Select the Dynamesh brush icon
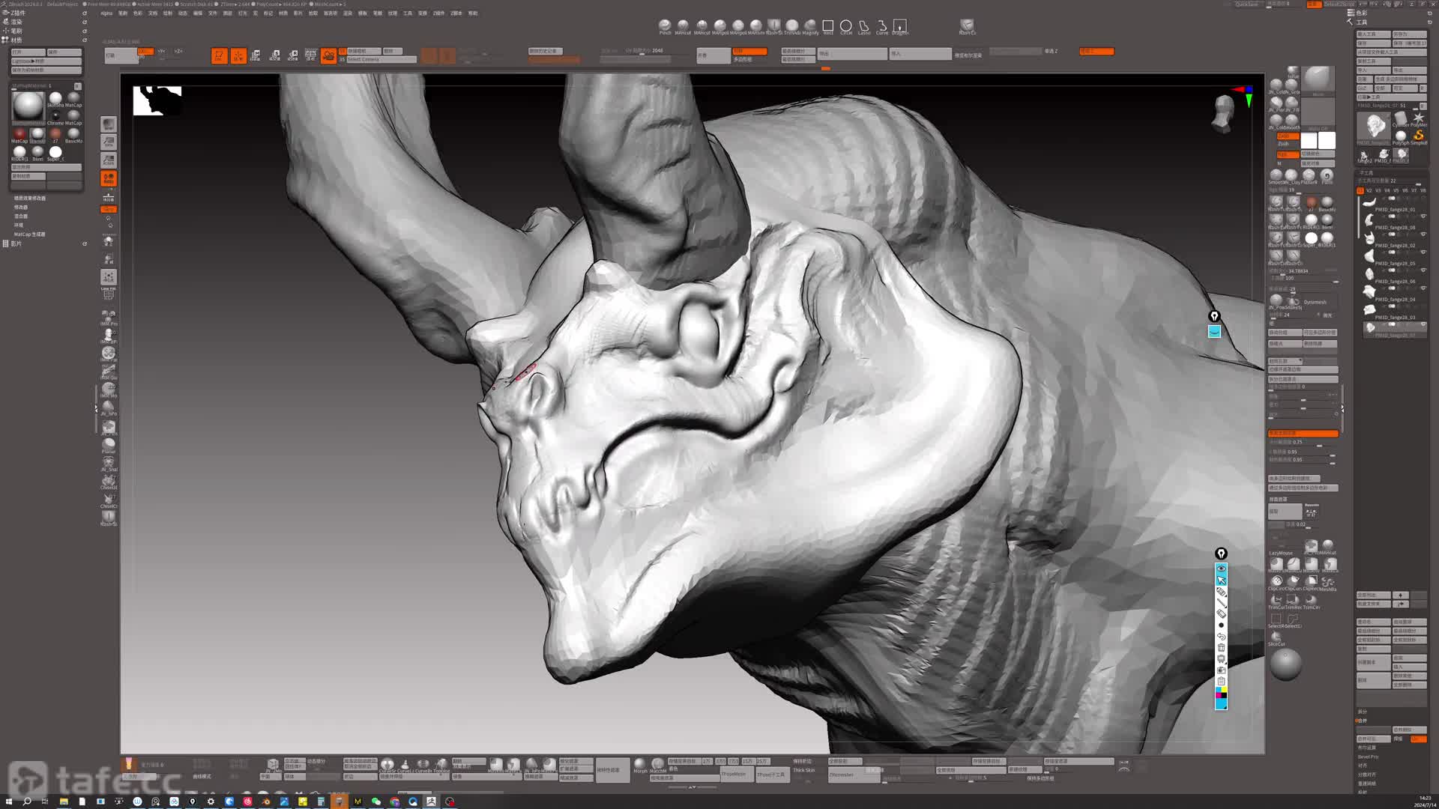The image size is (1439, 809). click(1294, 302)
